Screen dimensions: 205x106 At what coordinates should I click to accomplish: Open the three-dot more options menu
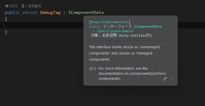coord(172,79)
